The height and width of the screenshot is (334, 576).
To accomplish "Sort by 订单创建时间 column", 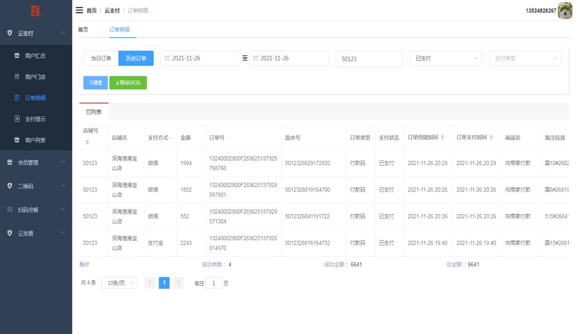I will (x=442, y=137).
